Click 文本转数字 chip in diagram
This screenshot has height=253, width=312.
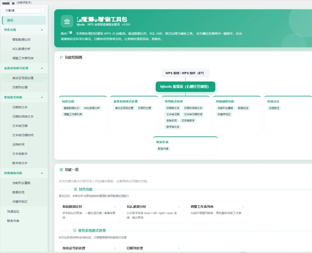tap(188, 120)
